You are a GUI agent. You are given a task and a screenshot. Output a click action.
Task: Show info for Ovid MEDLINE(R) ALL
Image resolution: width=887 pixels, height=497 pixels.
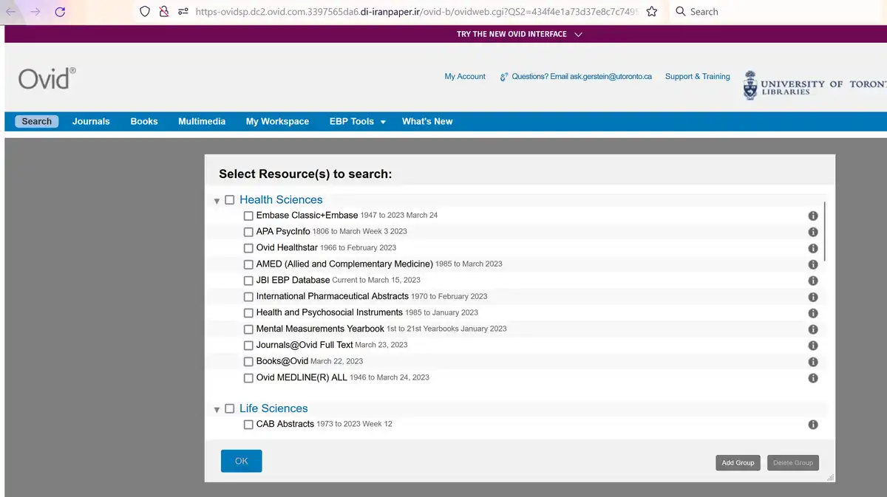812,378
